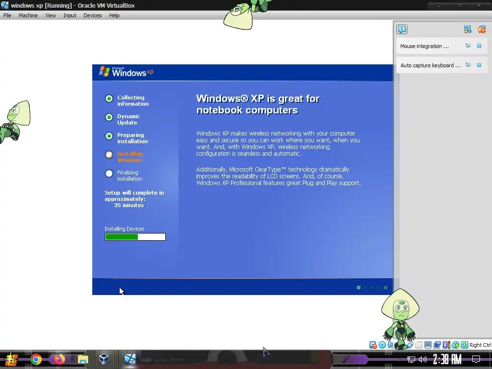Click the keyboard capture status icon
Image resolution: width=492 pixels, height=369 pixels.
[x=465, y=345]
